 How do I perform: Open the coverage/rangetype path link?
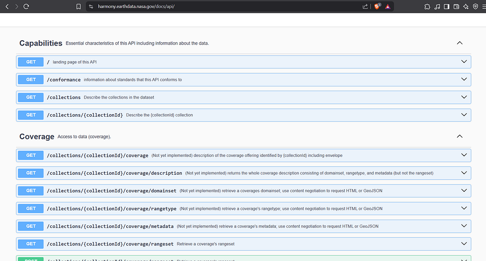click(112, 209)
